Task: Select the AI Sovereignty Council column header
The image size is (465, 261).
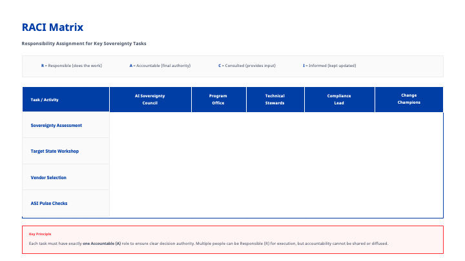Action: point(150,99)
